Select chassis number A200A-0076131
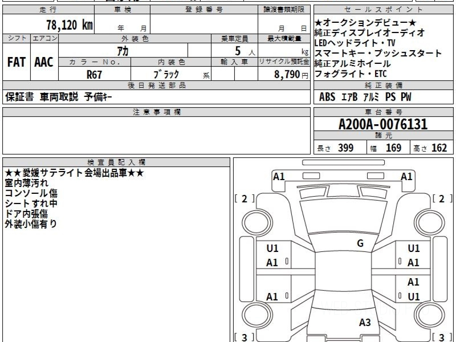This screenshot has height=342, width=456. click(x=383, y=124)
